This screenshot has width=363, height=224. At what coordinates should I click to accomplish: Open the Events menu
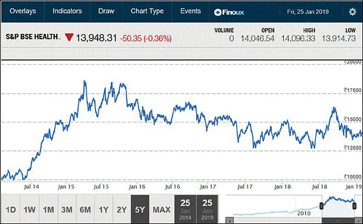[x=191, y=11]
